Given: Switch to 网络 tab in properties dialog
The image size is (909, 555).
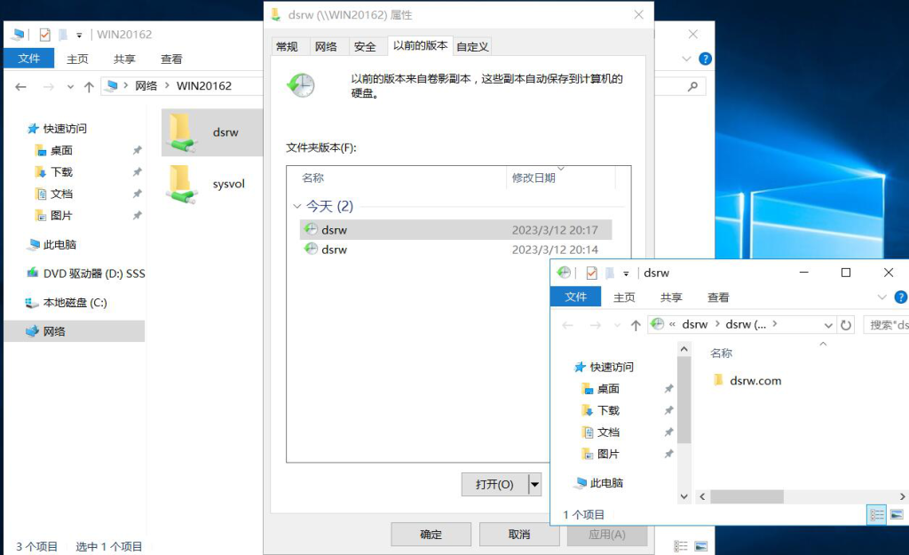Looking at the screenshot, I should [x=326, y=46].
